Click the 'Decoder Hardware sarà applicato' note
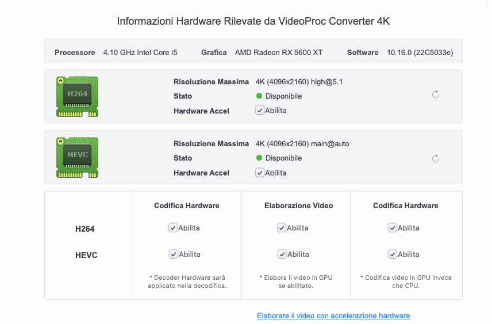 click(187, 282)
